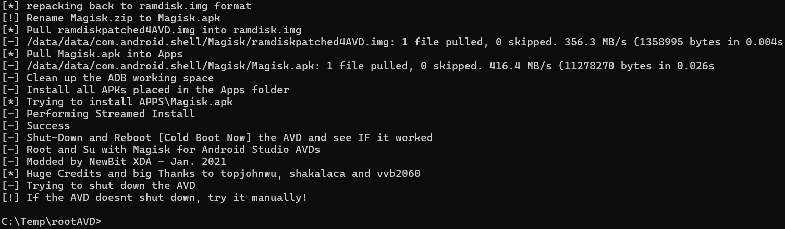Click the ramdiskpatched4AVD.img file path text
Screen dimensions: 785x229
208,42
